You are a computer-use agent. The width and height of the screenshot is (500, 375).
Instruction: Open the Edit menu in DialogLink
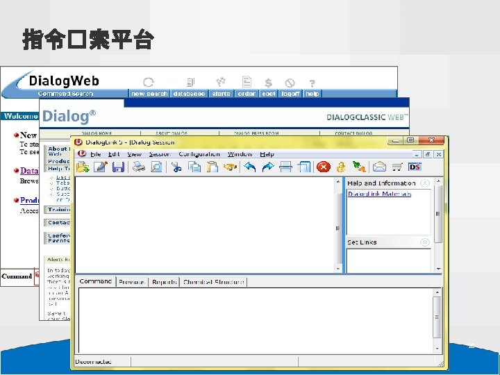coord(114,154)
